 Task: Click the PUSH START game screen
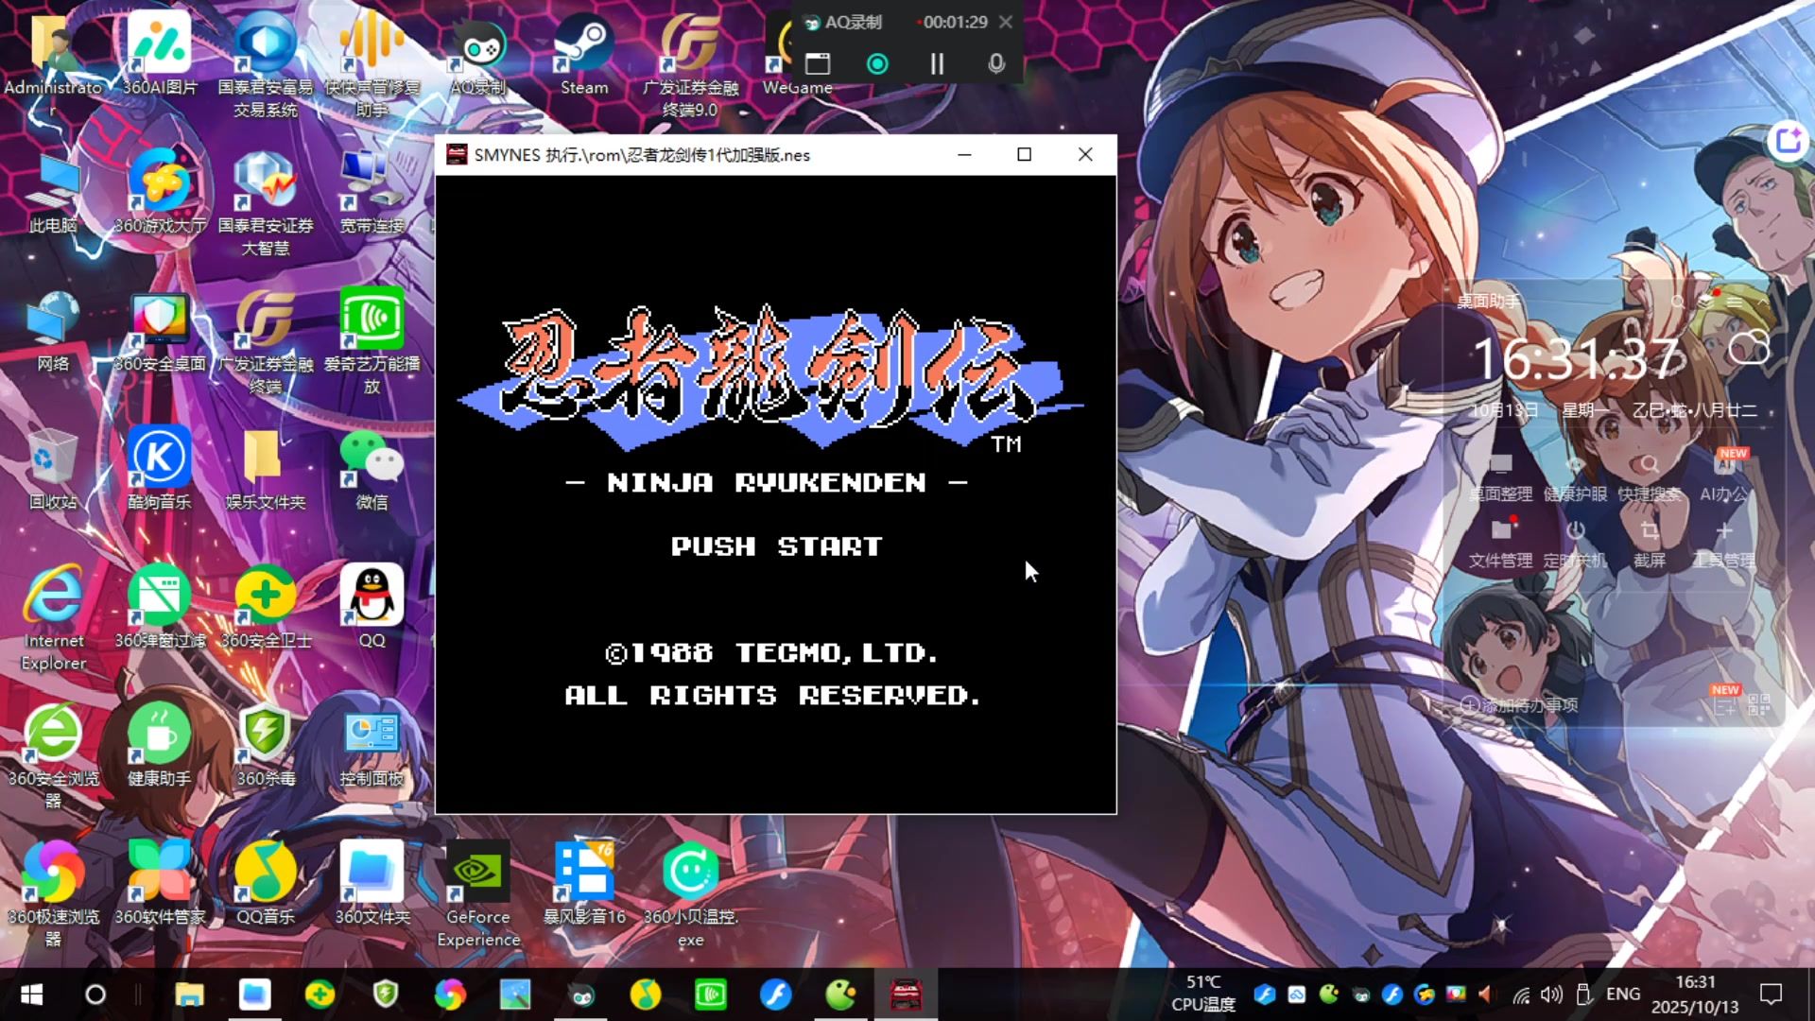click(x=776, y=546)
